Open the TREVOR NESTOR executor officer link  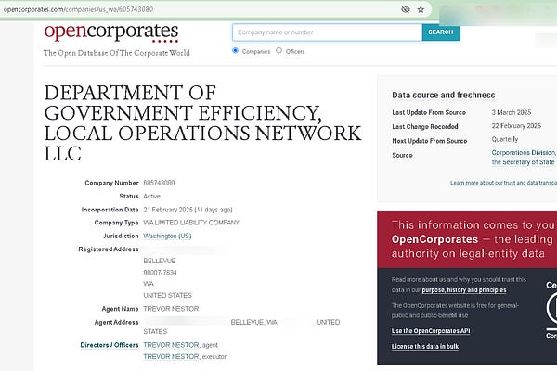171,356
